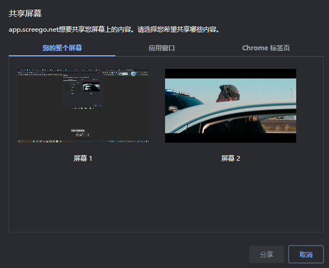
Task: Open the 应用窗口 tab
Action: point(162,48)
